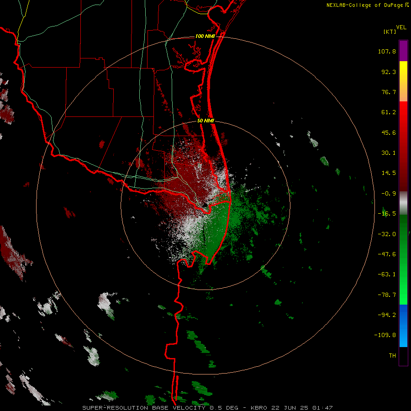Click the 61.2 velocity scale value
The height and width of the screenshot is (411, 411).
(389, 112)
